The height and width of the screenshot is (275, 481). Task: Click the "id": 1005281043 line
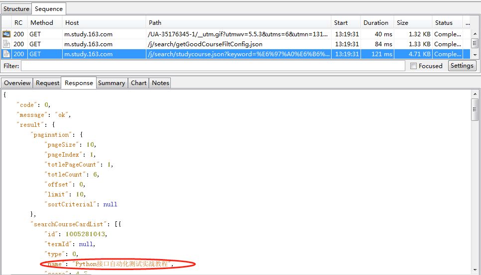[76, 234]
